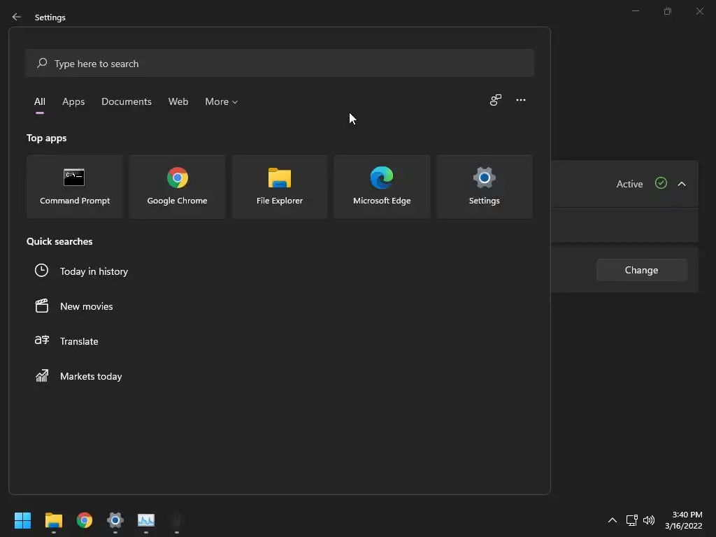Click the Change button in Settings window

pyautogui.click(x=642, y=270)
